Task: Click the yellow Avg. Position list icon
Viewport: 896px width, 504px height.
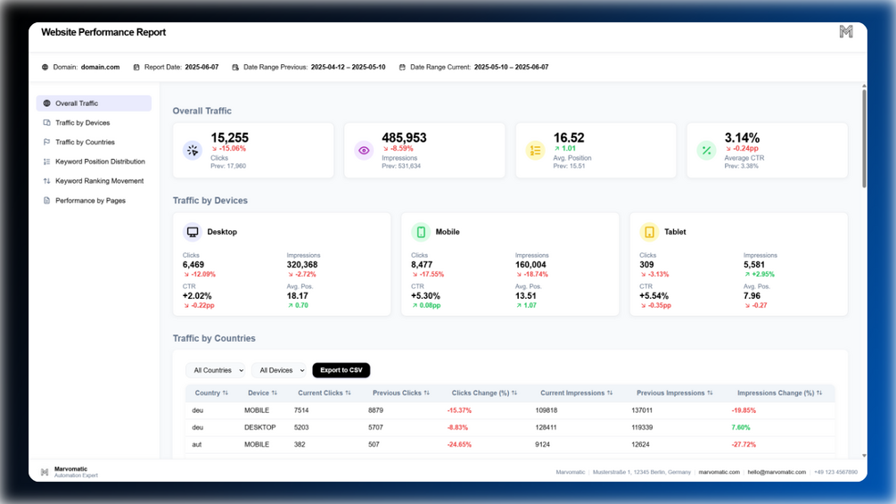Action: [536, 150]
